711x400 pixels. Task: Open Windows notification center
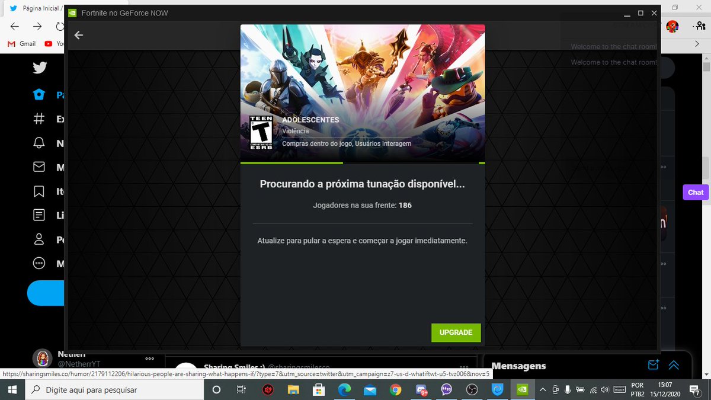pyautogui.click(x=696, y=390)
